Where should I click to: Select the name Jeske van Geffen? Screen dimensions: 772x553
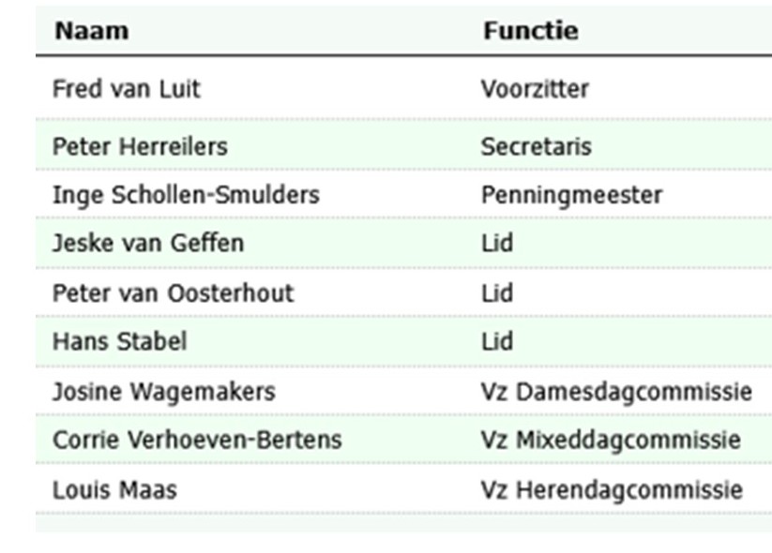147,244
